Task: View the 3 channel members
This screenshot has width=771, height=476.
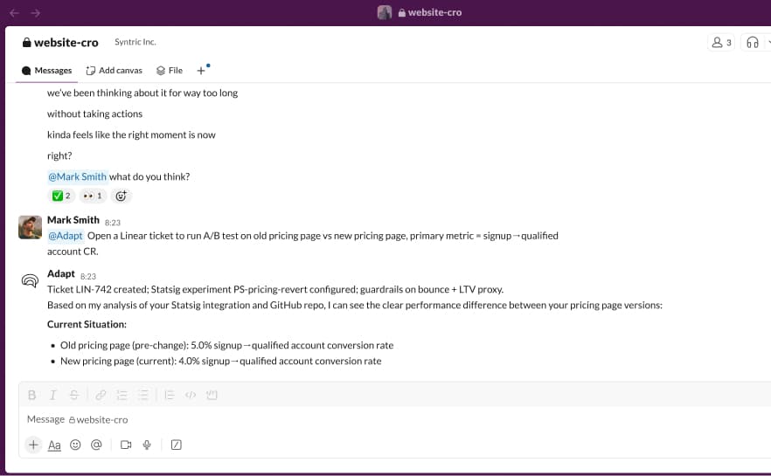Action: [722, 42]
